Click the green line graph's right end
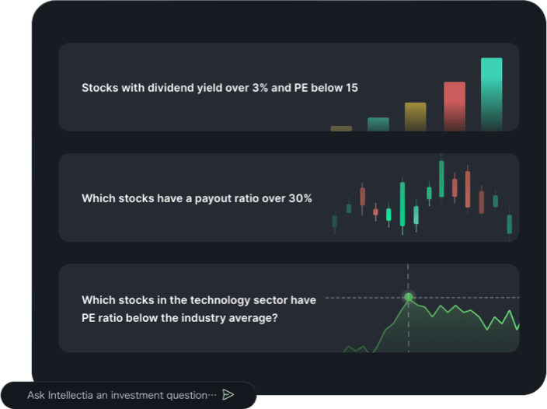 pyautogui.click(x=517, y=326)
